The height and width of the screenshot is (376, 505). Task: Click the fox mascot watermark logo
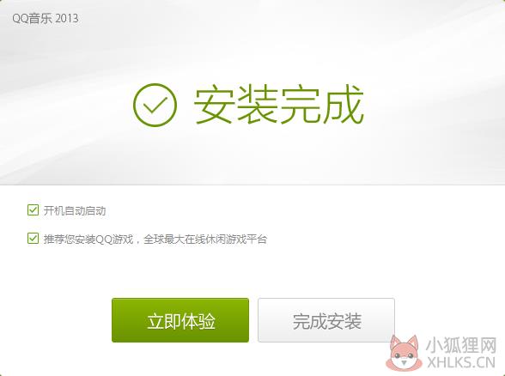(x=404, y=352)
